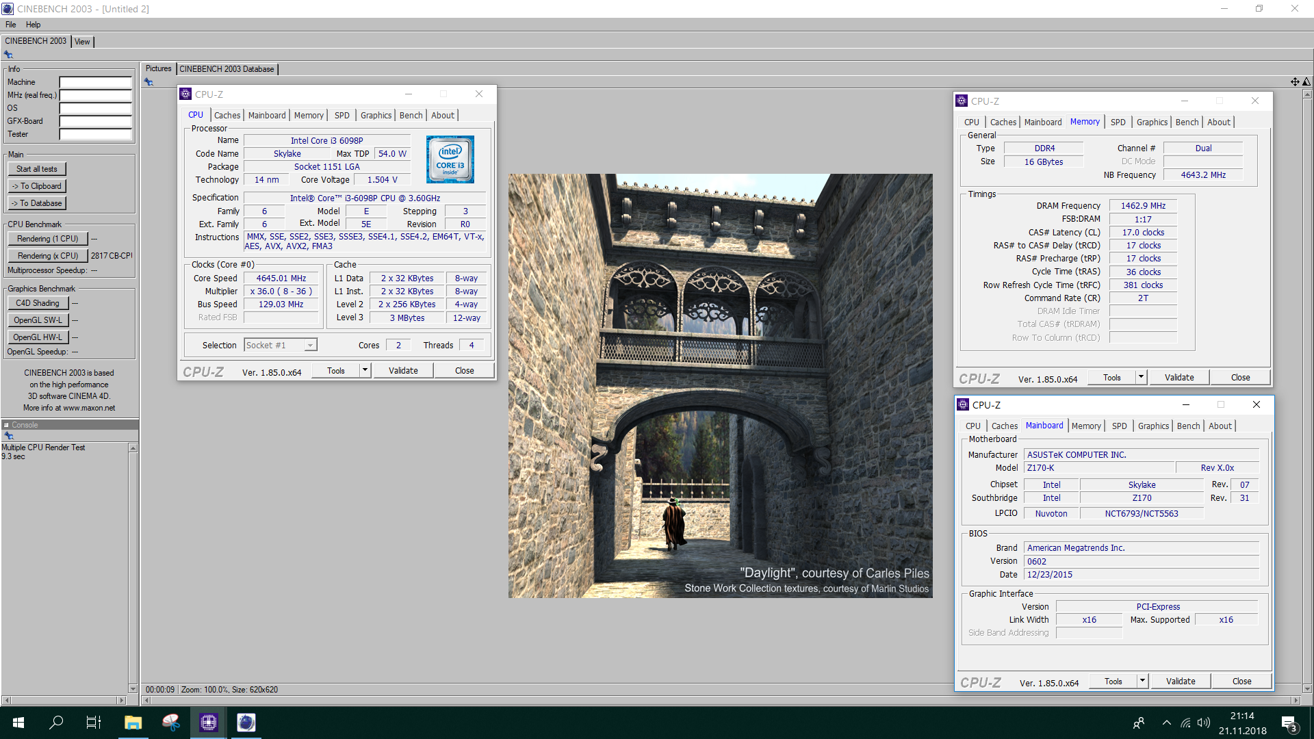This screenshot has width=1314, height=739.
Task: Click the People icon in the tray
Action: 1139,723
